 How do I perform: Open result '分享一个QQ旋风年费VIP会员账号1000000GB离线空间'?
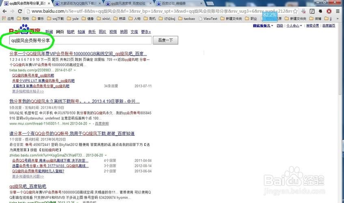coord(78,54)
